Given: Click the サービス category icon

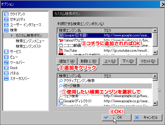Looking at the screenshot, I should [x=6, y=52].
